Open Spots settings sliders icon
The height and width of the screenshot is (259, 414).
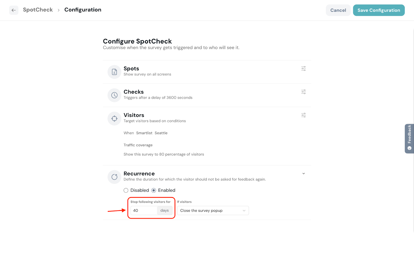304,69
